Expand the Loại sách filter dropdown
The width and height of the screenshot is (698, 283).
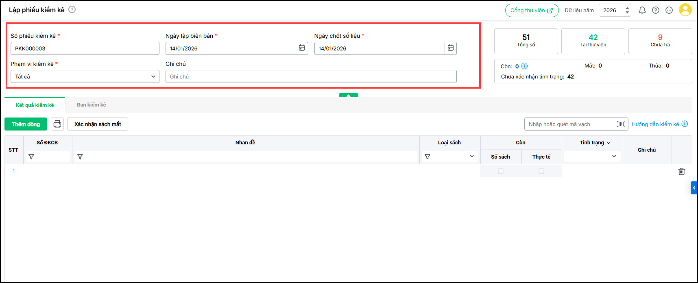coord(471,157)
